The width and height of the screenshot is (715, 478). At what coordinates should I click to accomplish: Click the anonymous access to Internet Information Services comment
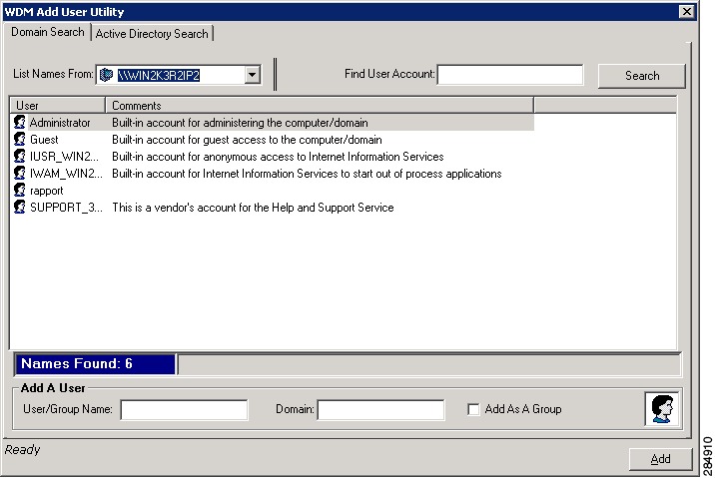[x=278, y=157]
